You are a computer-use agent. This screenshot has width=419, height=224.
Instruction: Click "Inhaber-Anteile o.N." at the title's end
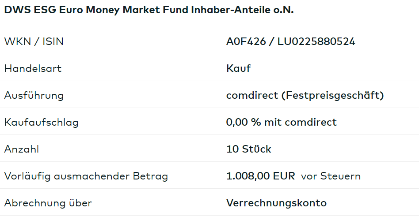point(242,10)
